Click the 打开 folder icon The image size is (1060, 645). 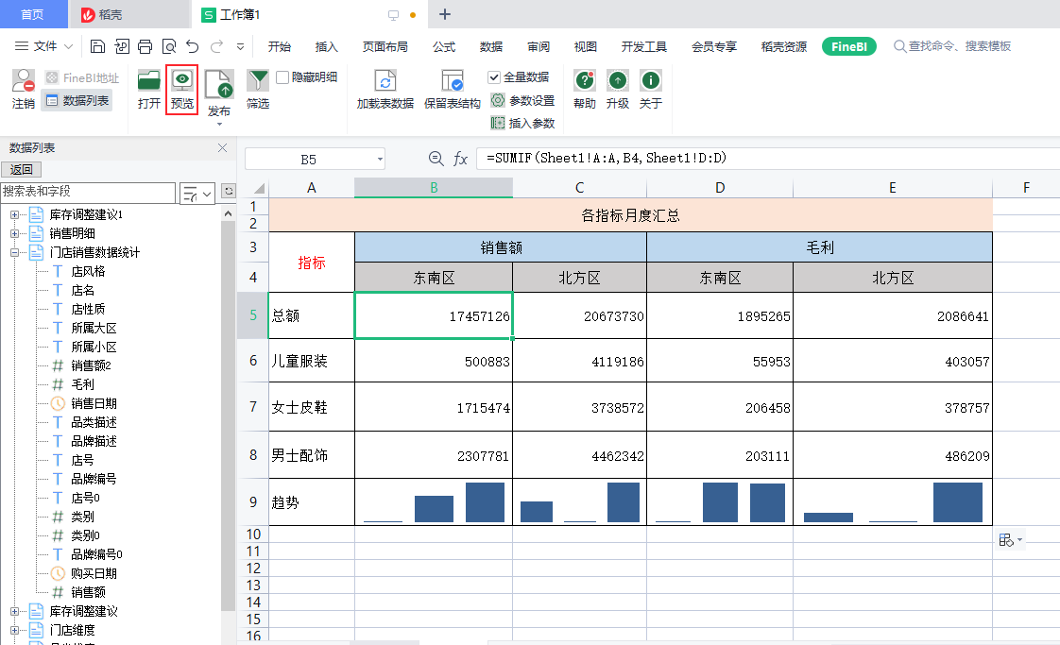point(148,80)
